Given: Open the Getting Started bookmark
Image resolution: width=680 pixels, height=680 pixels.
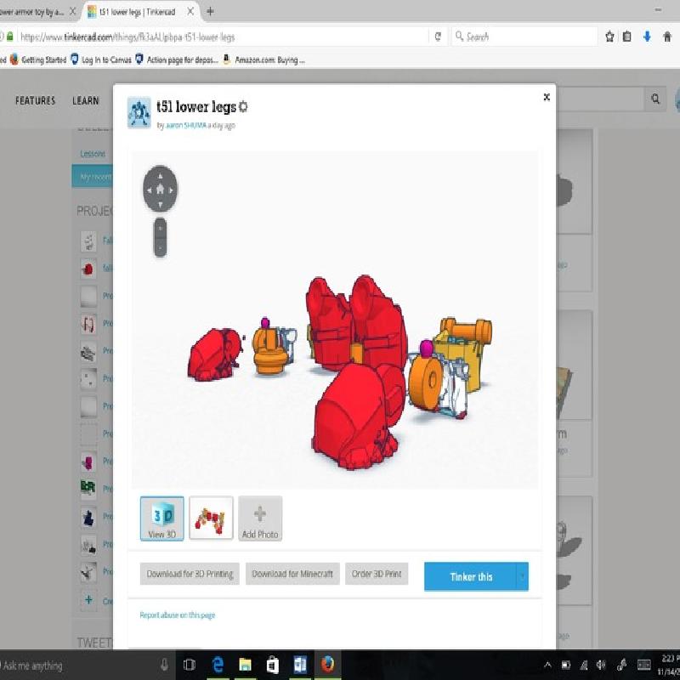Looking at the screenshot, I should 38,59.
